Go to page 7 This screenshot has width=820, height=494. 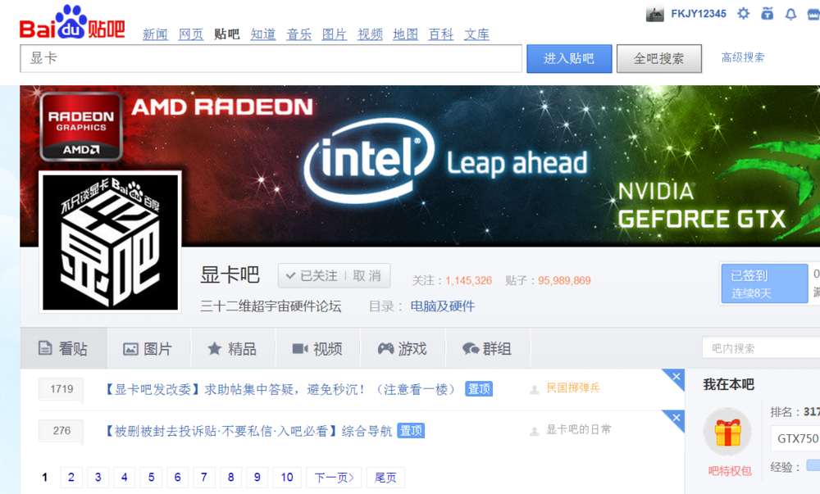point(204,478)
